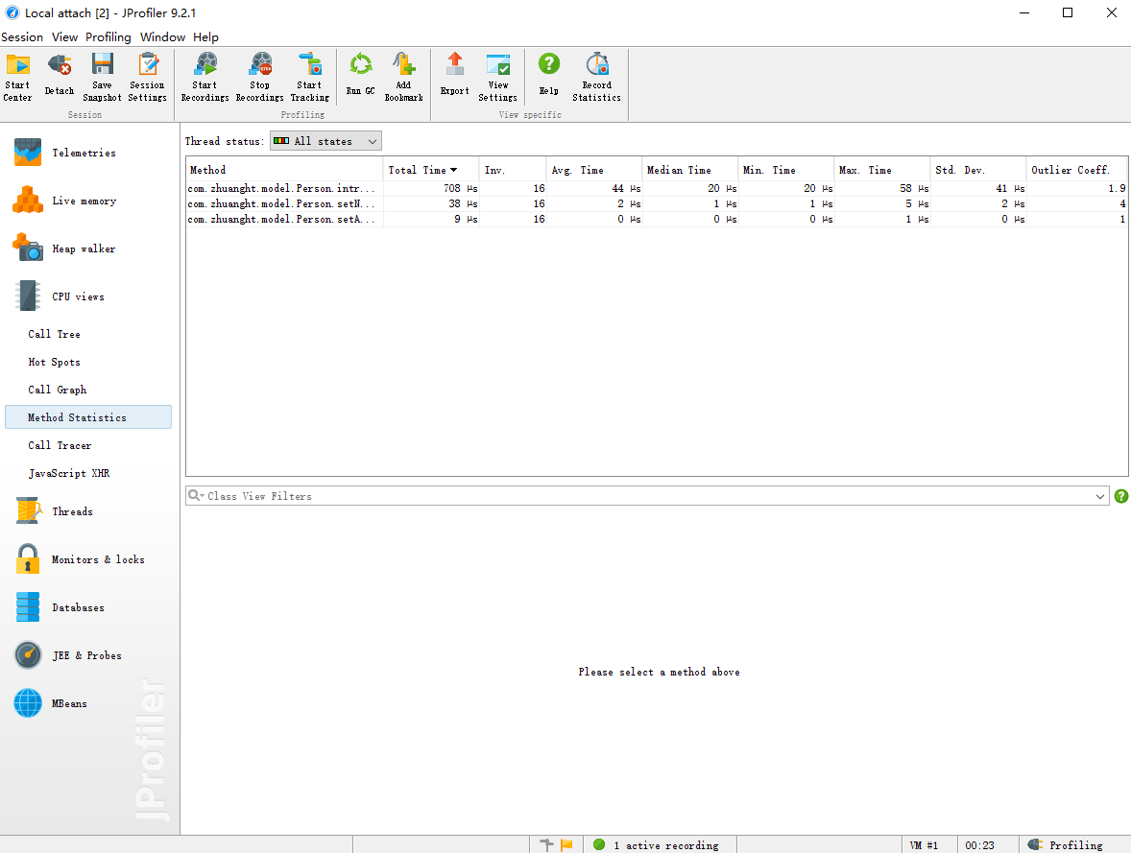Open Session Settings

(147, 77)
